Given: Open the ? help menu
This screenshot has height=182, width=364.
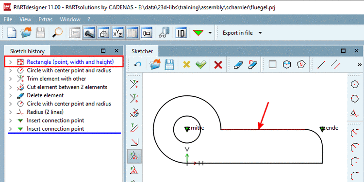Looking at the screenshot, I should pyautogui.click(x=89, y=19).
